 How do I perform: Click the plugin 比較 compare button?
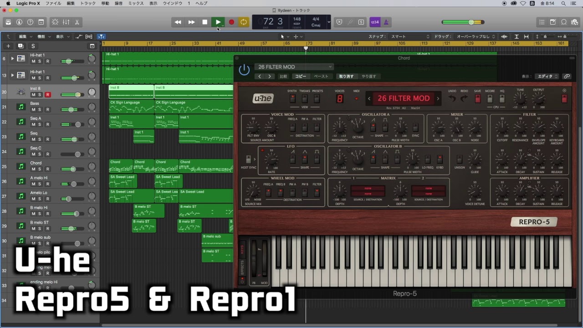[x=283, y=77]
